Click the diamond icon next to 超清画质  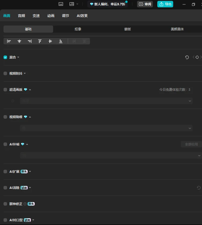point(26,90)
